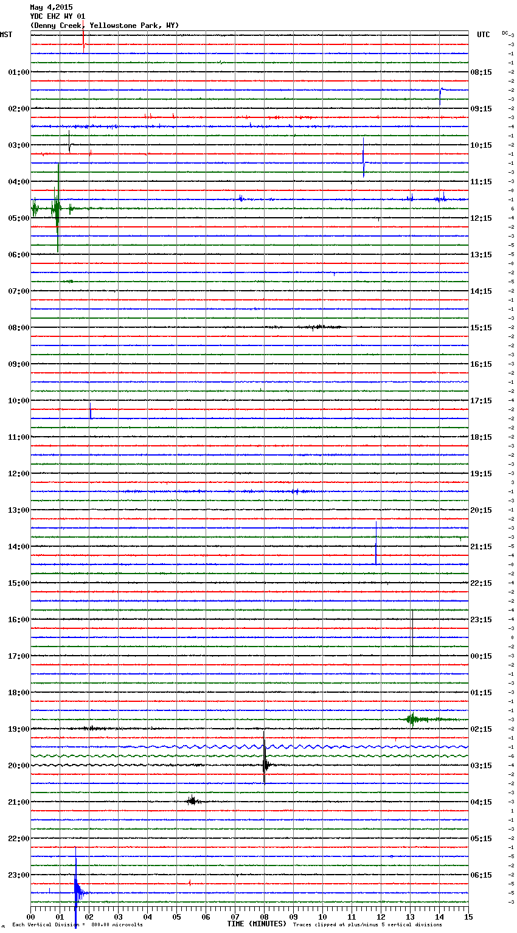Select the 19:00 MST row label
Image resolution: width=517 pixels, height=933 pixels.
(19, 729)
